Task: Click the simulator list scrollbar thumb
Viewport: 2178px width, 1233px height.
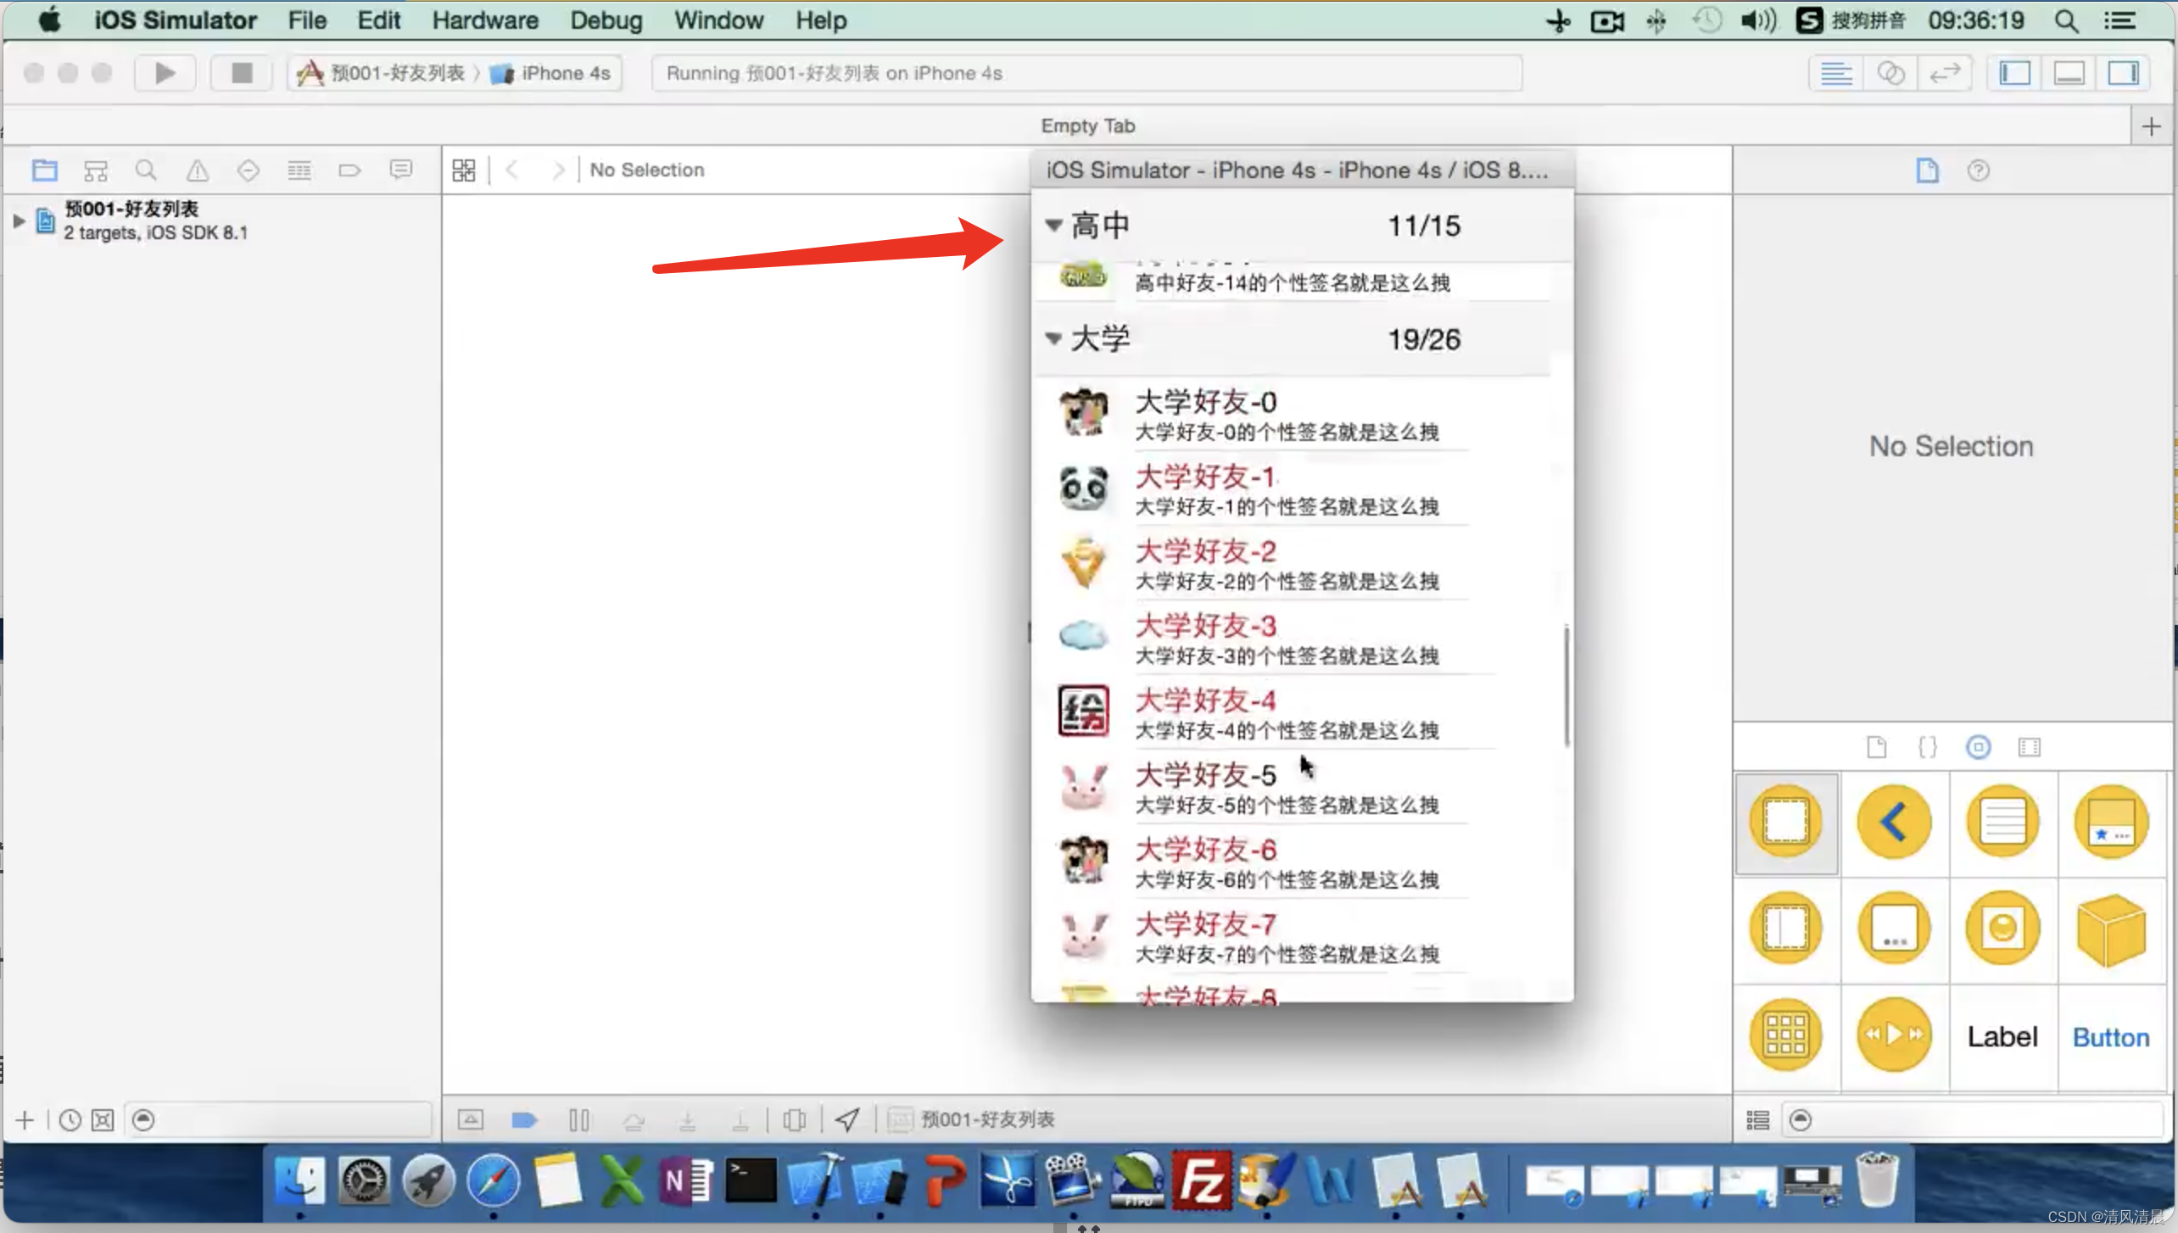Action: (x=1566, y=687)
